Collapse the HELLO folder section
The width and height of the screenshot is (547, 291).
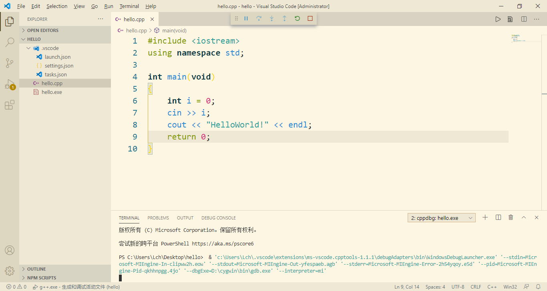tap(65, 39)
